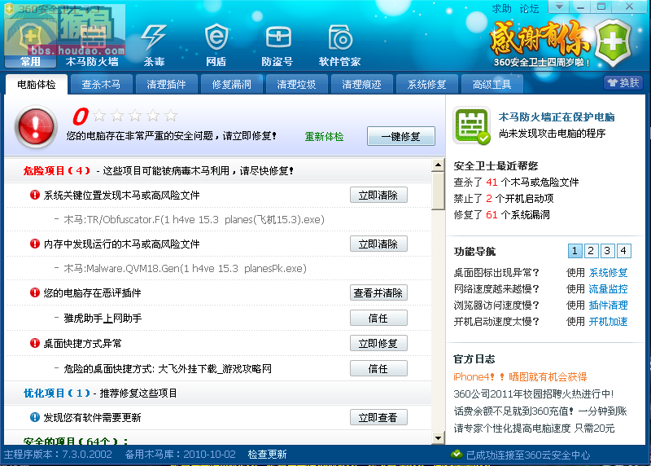Click the 感谢有你 anniversary banner
Screen dimensions: 651x466
click(x=540, y=44)
